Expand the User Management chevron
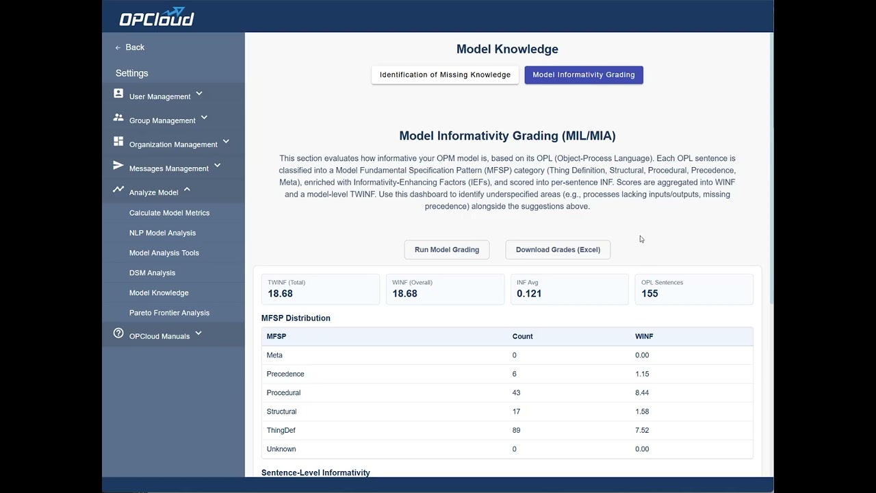The image size is (876, 493). (x=199, y=94)
